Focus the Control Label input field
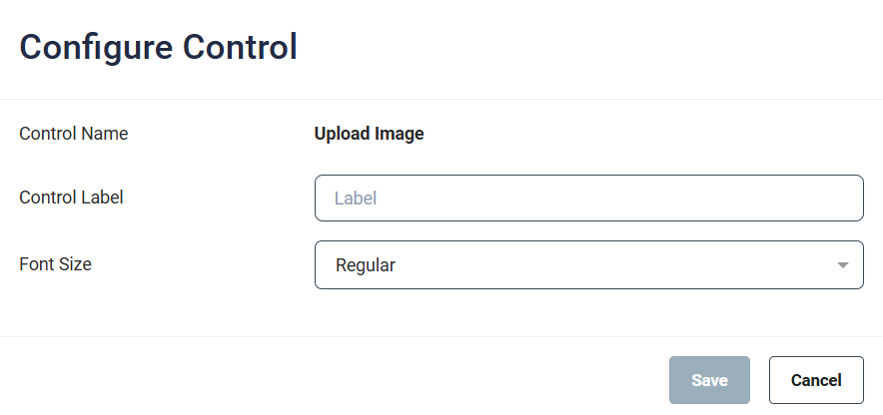This screenshot has height=415, width=883. point(588,199)
